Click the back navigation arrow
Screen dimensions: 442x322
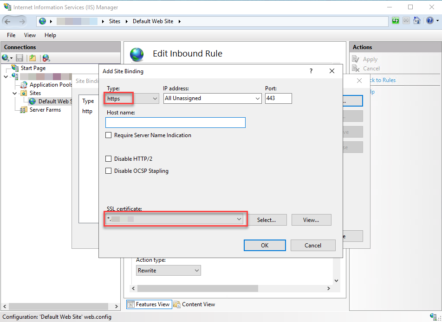(7, 20)
